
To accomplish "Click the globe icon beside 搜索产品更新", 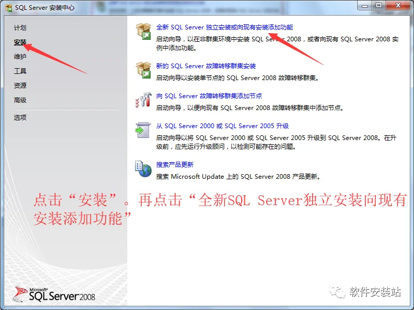I will click(x=143, y=169).
